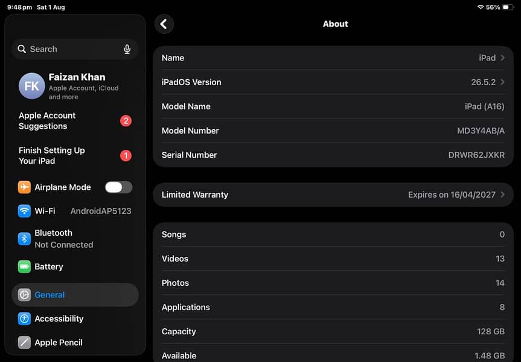
Task: Tap the back arrow button
Action: click(x=164, y=24)
